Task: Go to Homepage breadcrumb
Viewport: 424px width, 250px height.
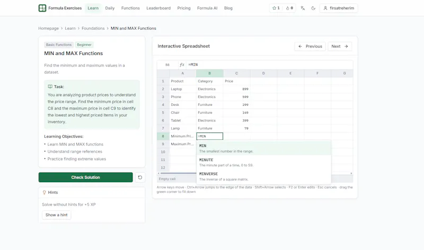Action: [x=48, y=28]
